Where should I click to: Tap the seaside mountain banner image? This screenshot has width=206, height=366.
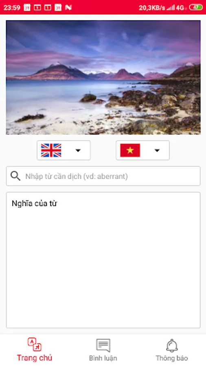103,77
